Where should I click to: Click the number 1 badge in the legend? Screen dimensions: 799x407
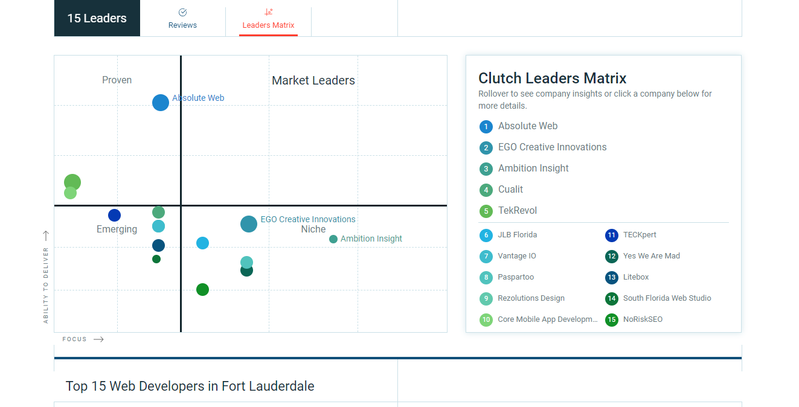(486, 127)
